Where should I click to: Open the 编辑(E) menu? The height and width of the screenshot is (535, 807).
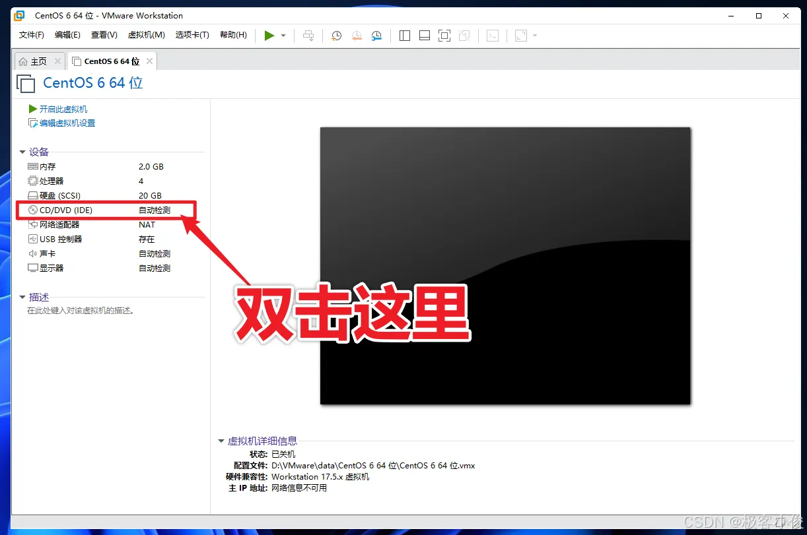[67, 35]
